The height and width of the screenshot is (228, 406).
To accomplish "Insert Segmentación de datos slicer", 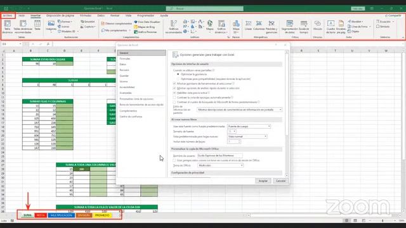I will 290,27.
